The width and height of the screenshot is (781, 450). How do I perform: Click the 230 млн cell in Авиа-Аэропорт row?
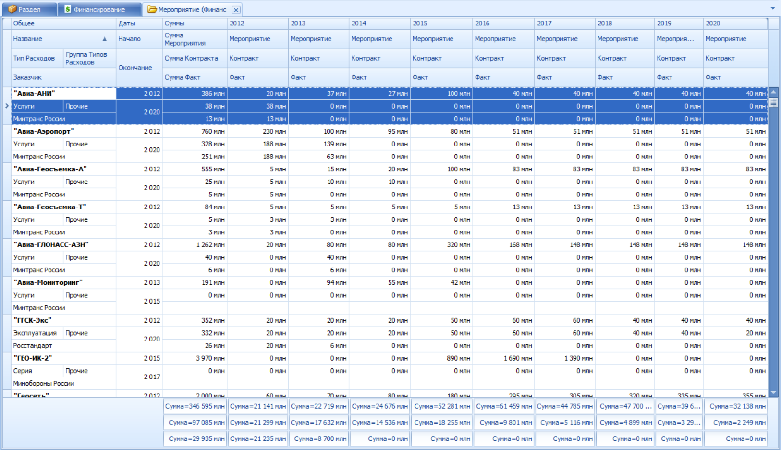click(x=257, y=131)
